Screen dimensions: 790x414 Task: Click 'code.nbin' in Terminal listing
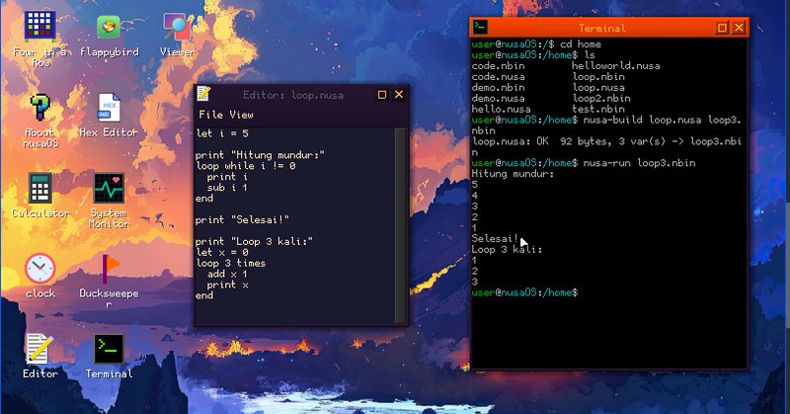coord(499,65)
